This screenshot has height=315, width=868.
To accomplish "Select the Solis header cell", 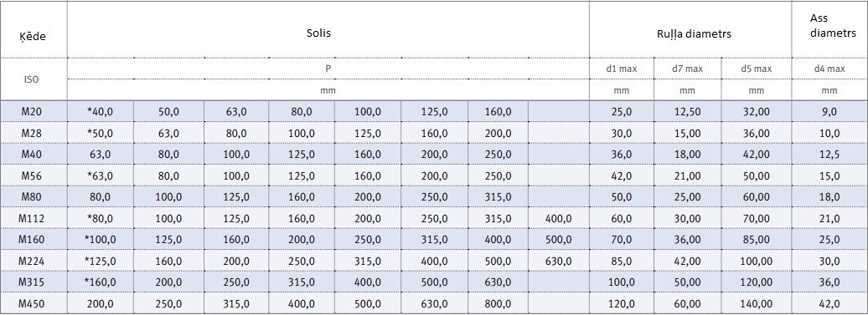I will coord(319,33).
